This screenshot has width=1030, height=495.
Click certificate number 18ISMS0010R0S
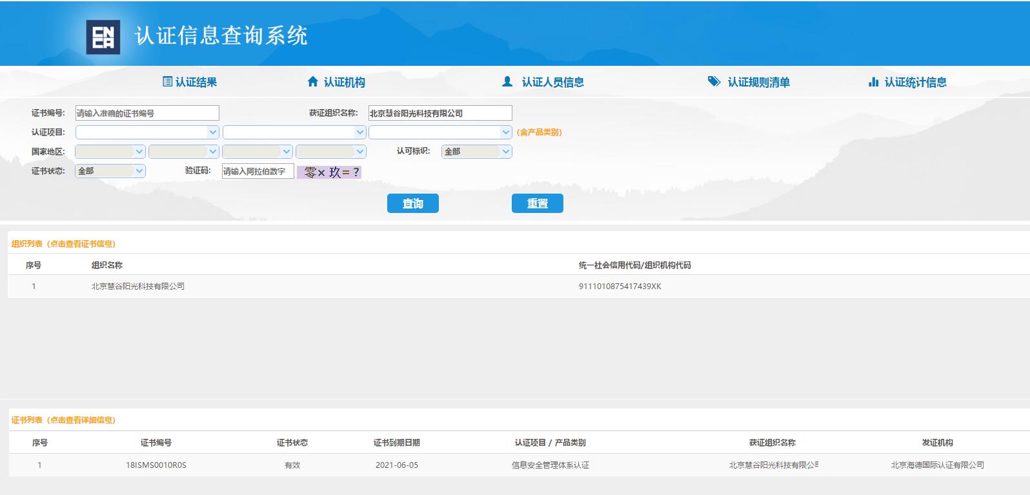pos(156,465)
